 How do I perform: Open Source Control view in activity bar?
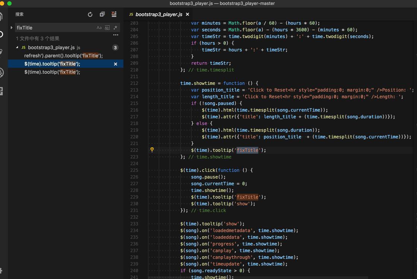[x=1, y=53]
